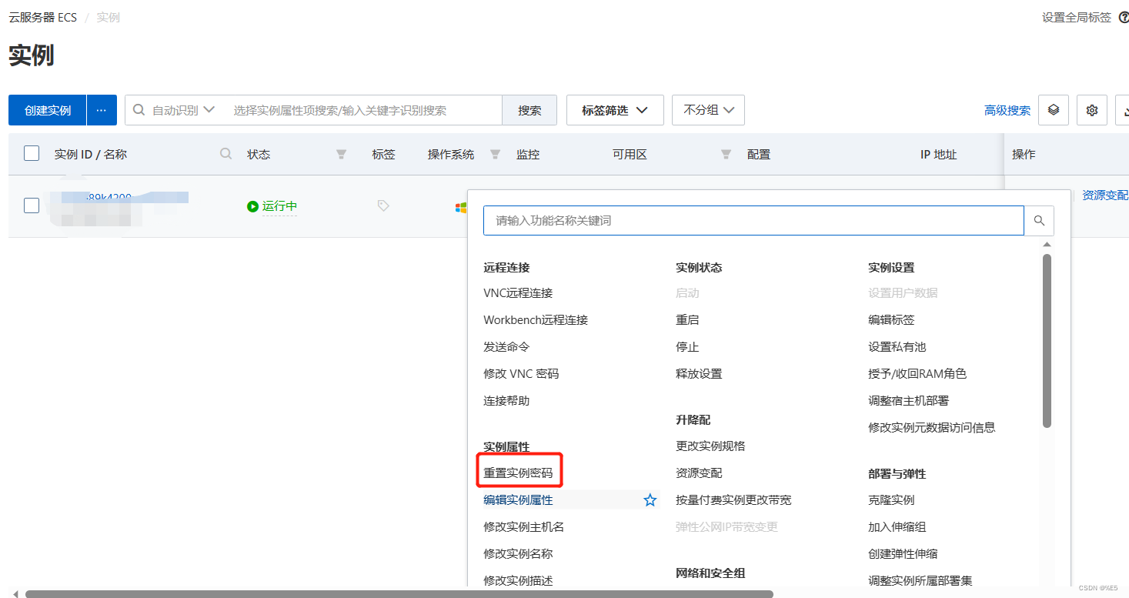Viewport: 1129px width, 598px height.
Task: Click the scroll-up arrow in popup menu
Action: coord(1046,245)
